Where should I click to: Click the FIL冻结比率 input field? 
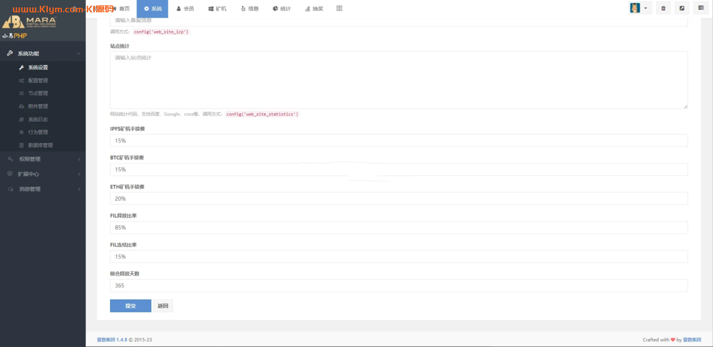pos(399,257)
